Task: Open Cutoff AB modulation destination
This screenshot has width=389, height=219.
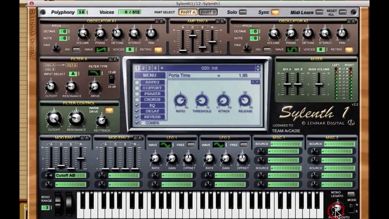Action: tap(71, 176)
